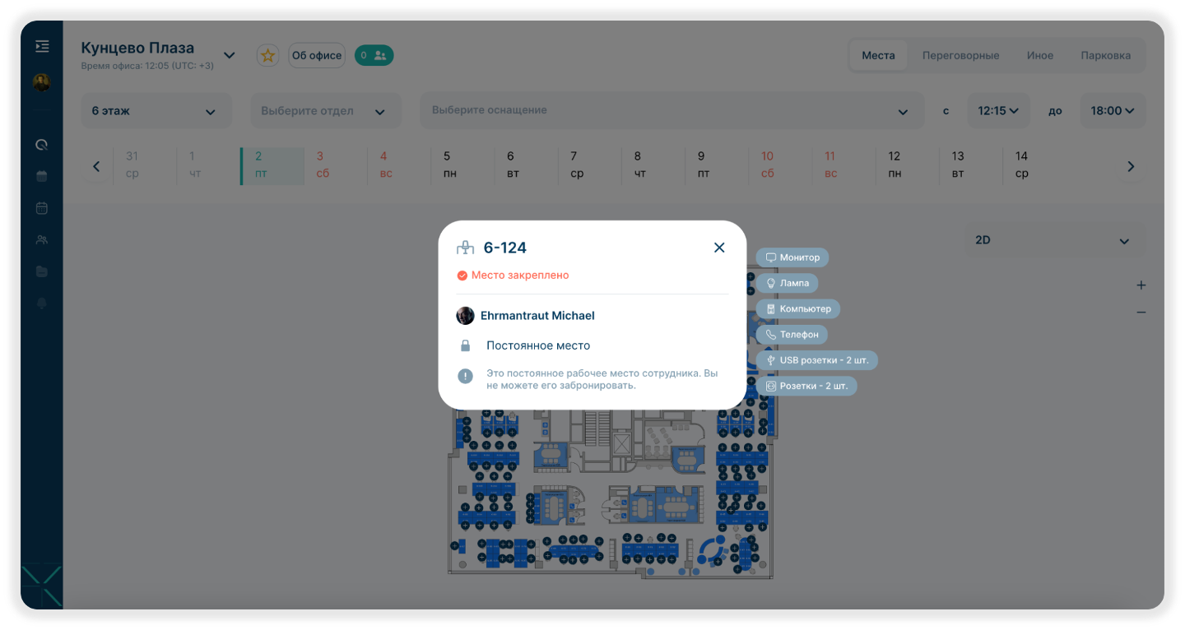This screenshot has height=630, width=1185.
Task: Close the 6-124 seat popup
Action: (x=719, y=248)
